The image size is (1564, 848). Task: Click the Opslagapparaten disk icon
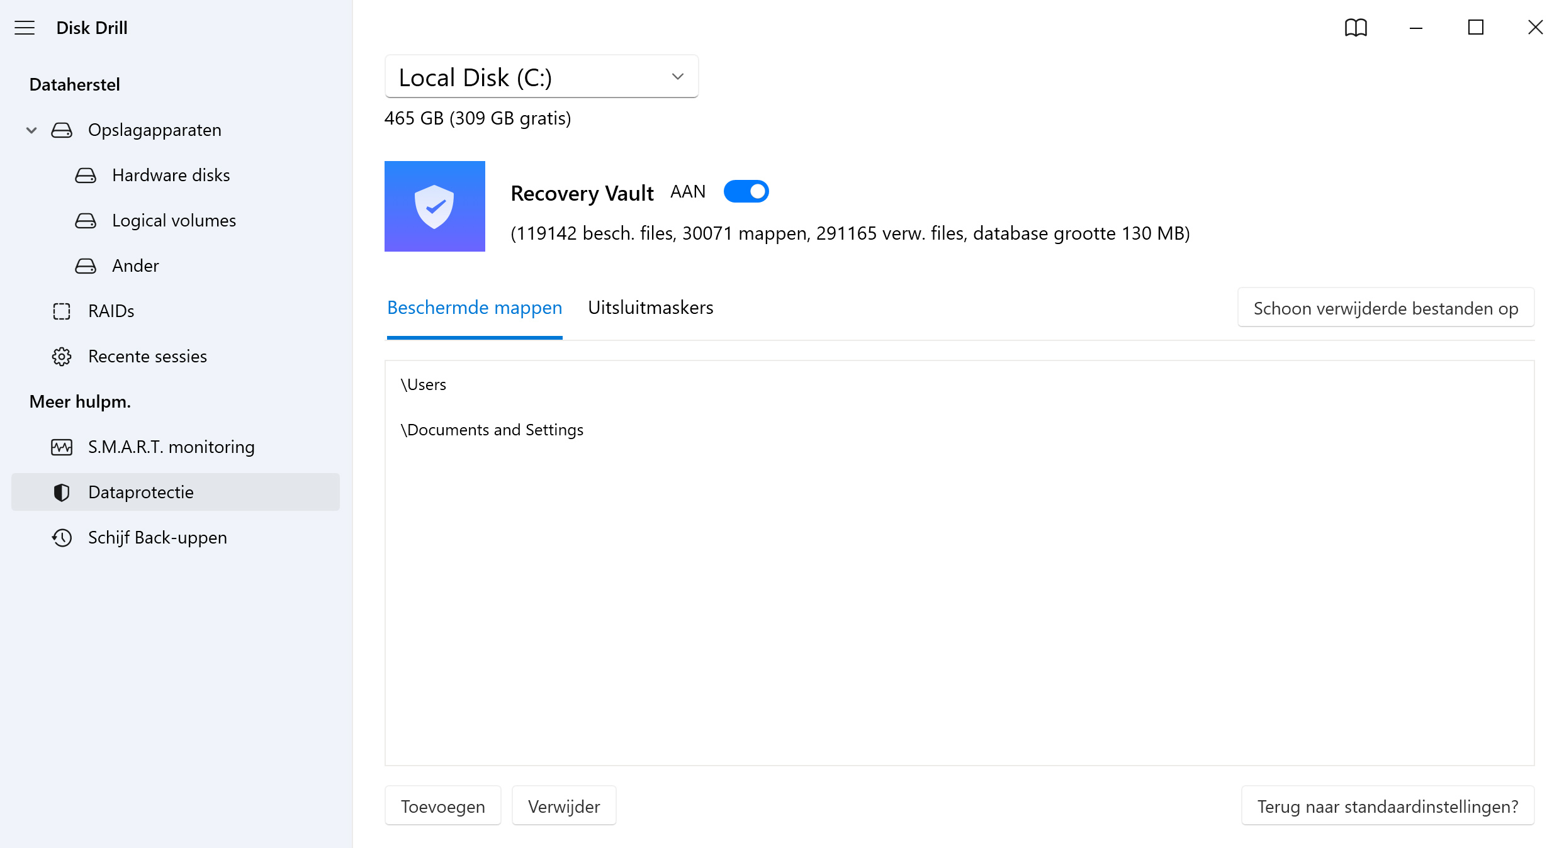(62, 130)
